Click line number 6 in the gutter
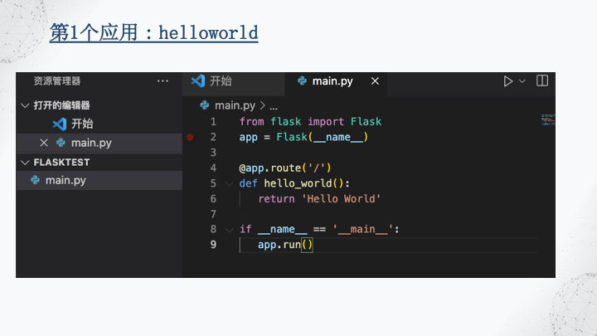The height and width of the screenshot is (336, 597). 213,199
